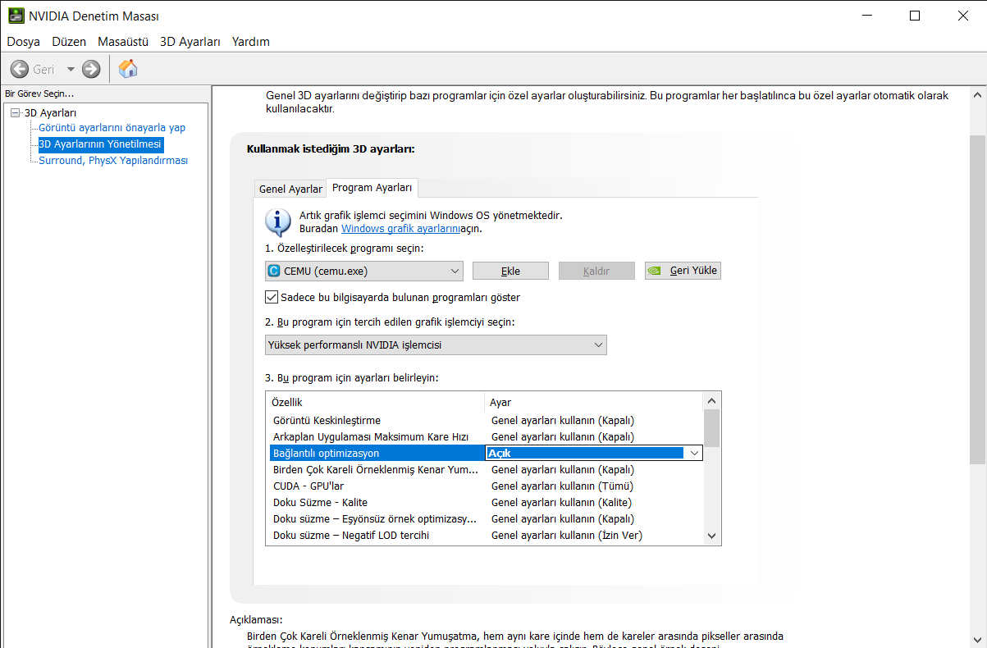Select '3D Ayarlarının Yönetilmesi' in tree
The height and width of the screenshot is (648, 987).
pyautogui.click(x=101, y=144)
